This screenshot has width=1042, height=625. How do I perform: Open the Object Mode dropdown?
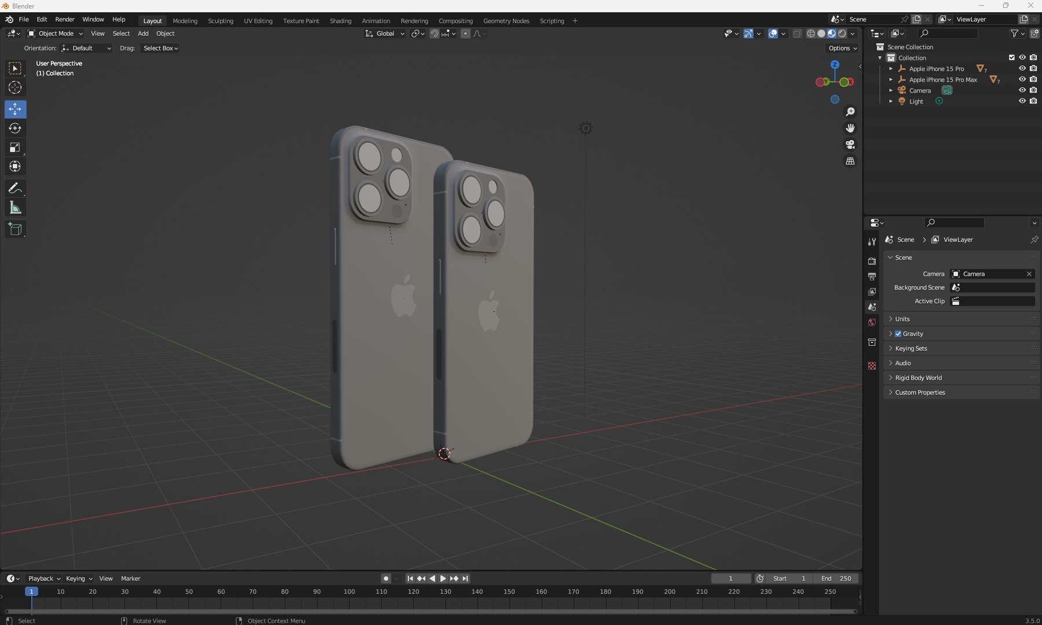tap(56, 34)
